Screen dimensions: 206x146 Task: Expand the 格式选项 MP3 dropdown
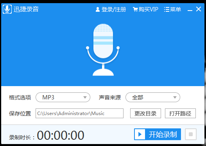click(x=63, y=97)
